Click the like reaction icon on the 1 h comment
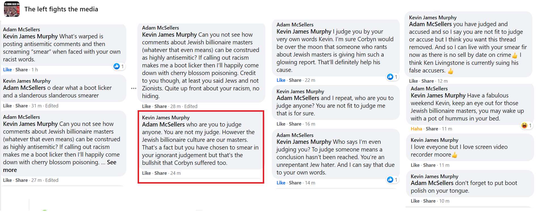Image resolution: width=542 pixels, height=212 pixels. click(117, 66)
